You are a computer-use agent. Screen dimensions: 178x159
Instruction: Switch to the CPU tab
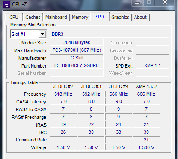[x=14, y=17]
